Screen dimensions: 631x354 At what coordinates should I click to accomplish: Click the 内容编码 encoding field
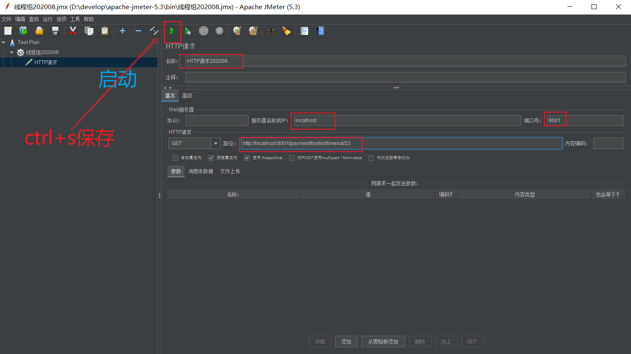click(x=608, y=143)
